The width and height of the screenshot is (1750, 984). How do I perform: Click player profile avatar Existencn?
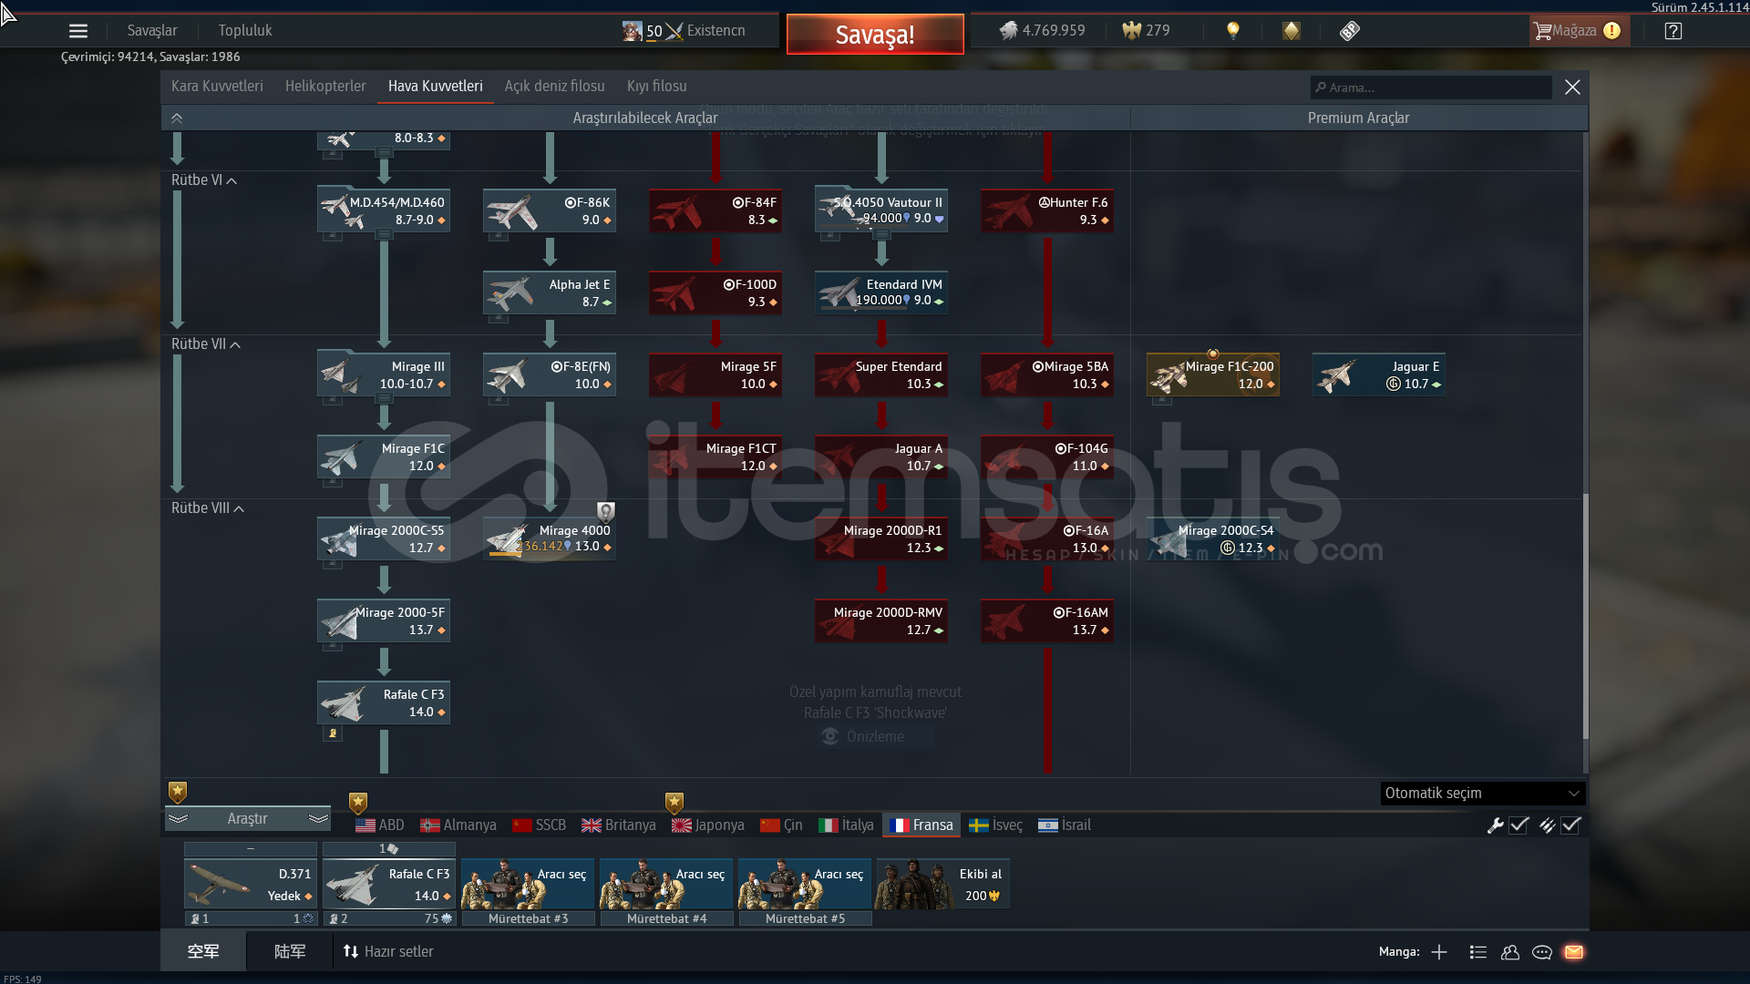(632, 31)
